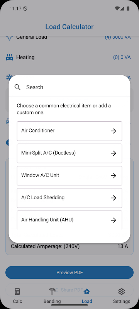Pick the Window A/C Unit entry

[x=69, y=176]
